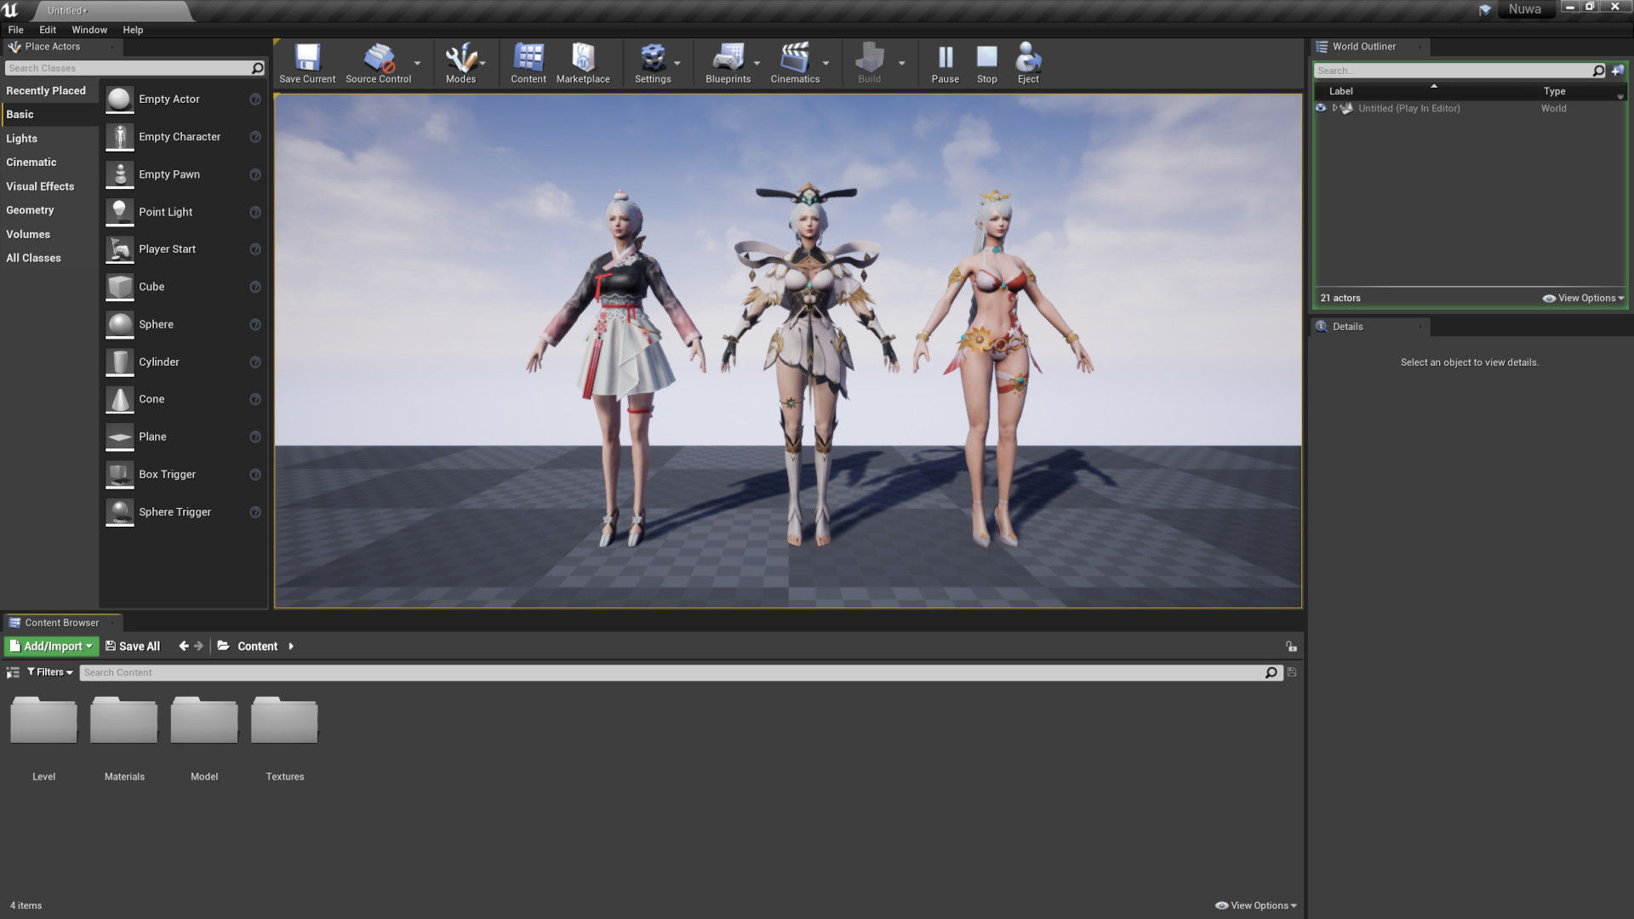Open the Blueprints toolbar icon
The height and width of the screenshot is (919, 1634).
pyautogui.click(x=728, y=58)
